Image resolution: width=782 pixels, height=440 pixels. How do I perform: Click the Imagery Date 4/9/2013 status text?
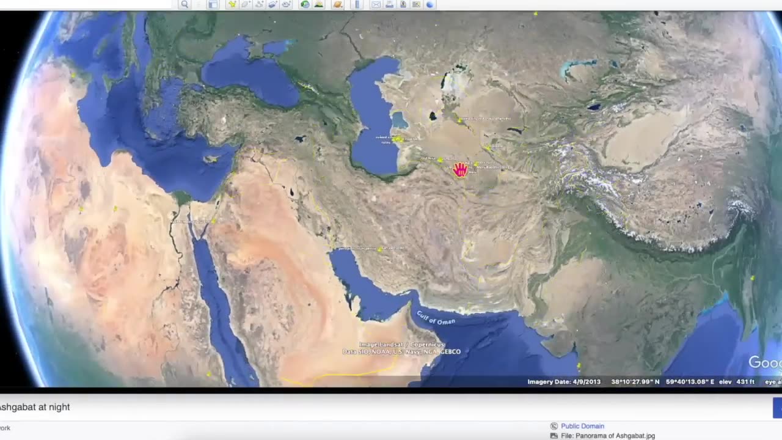[564, 382]
